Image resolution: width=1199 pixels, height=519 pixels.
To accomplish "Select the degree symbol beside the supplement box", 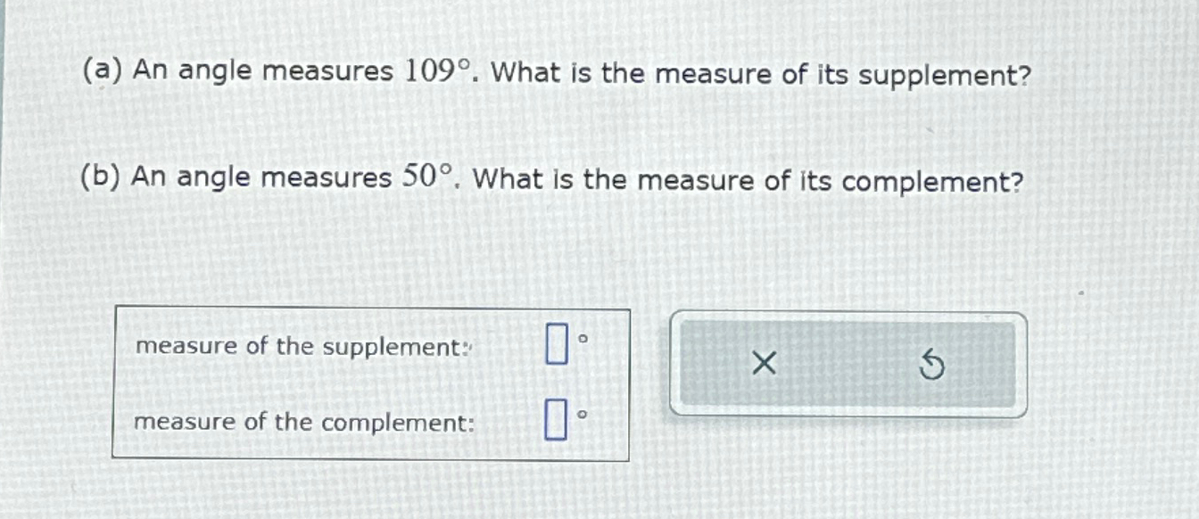I will click(x=583, y=337).
